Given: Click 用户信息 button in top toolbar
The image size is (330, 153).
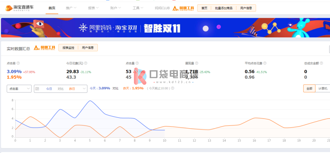Looking at the screenshot, I should [x=246, y=8].
